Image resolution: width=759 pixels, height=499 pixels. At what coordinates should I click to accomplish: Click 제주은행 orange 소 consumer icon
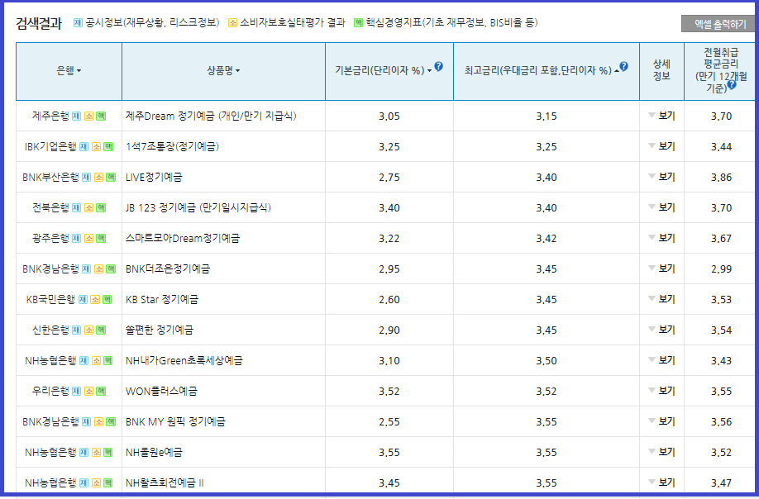89,116
